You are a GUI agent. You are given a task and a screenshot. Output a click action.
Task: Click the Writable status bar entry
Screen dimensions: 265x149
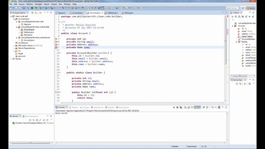175,147
